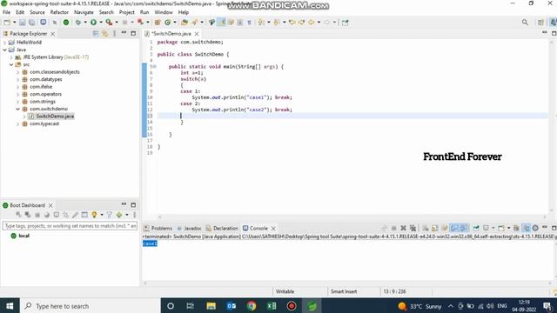
Task: Click the New Java Class toolbar icon
Action: pyautogui.click(x=168, y=23)
